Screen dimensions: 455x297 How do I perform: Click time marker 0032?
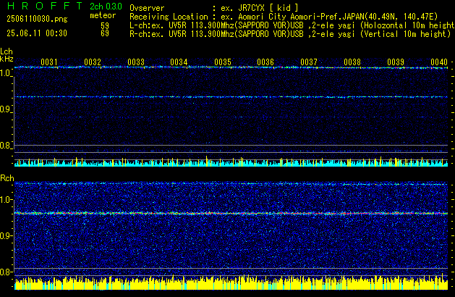coord(93,62)
